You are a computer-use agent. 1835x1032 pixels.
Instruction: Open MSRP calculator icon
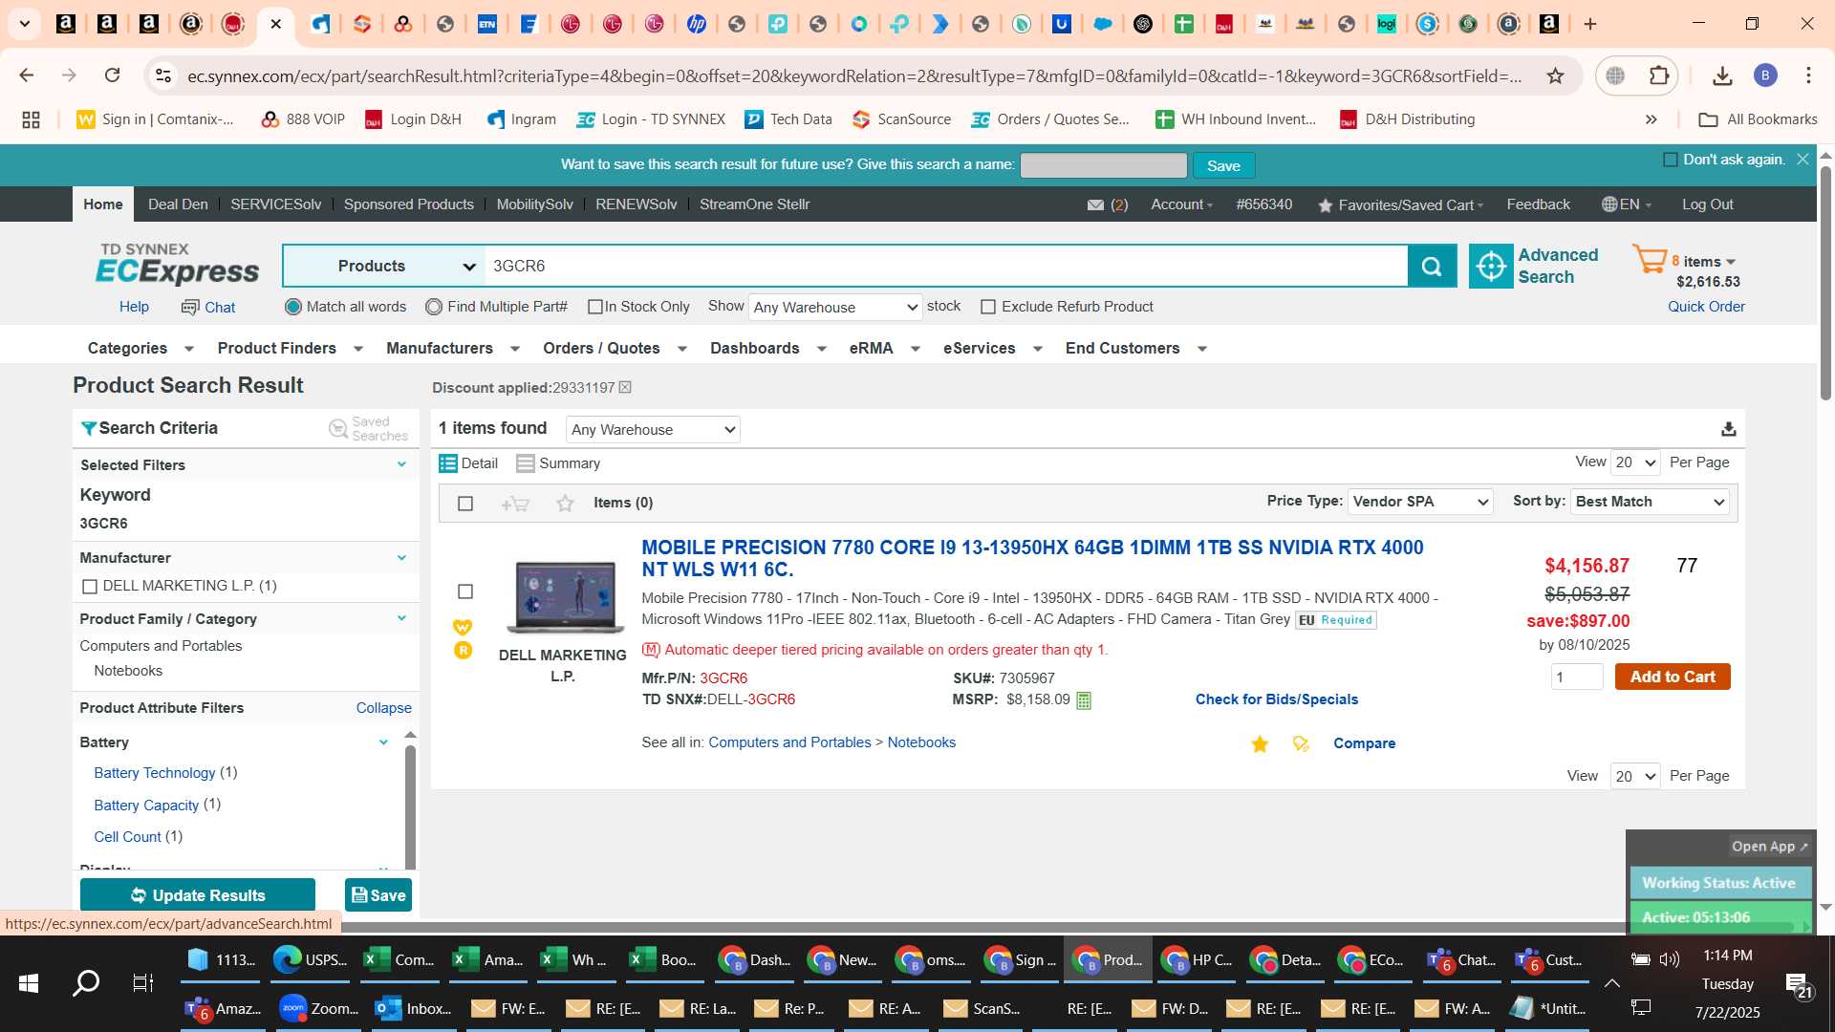click(x=1084, y=700)
